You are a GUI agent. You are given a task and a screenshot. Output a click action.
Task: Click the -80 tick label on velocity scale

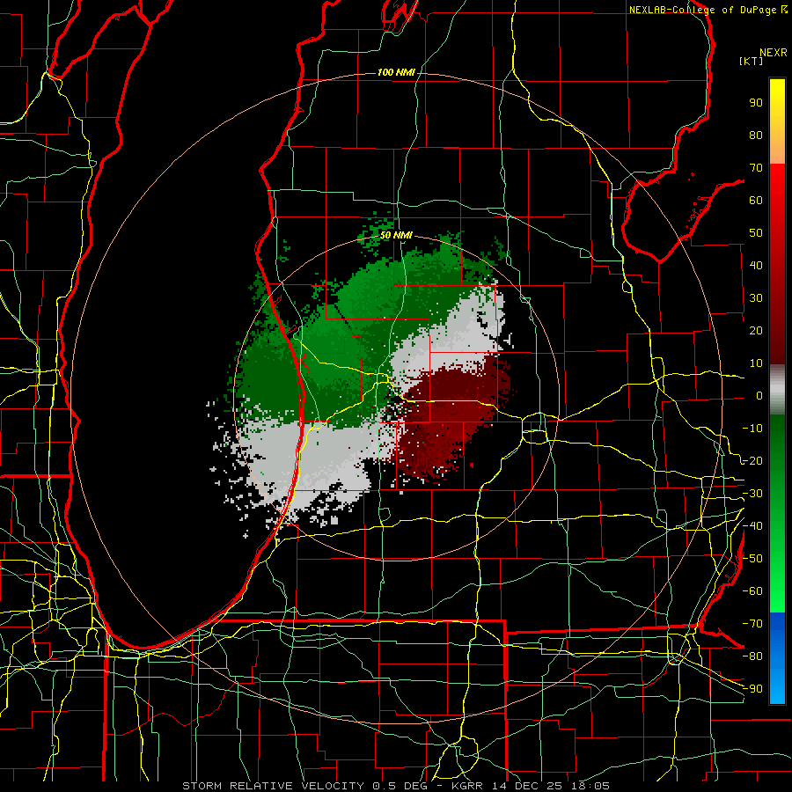tap(752, 656)
